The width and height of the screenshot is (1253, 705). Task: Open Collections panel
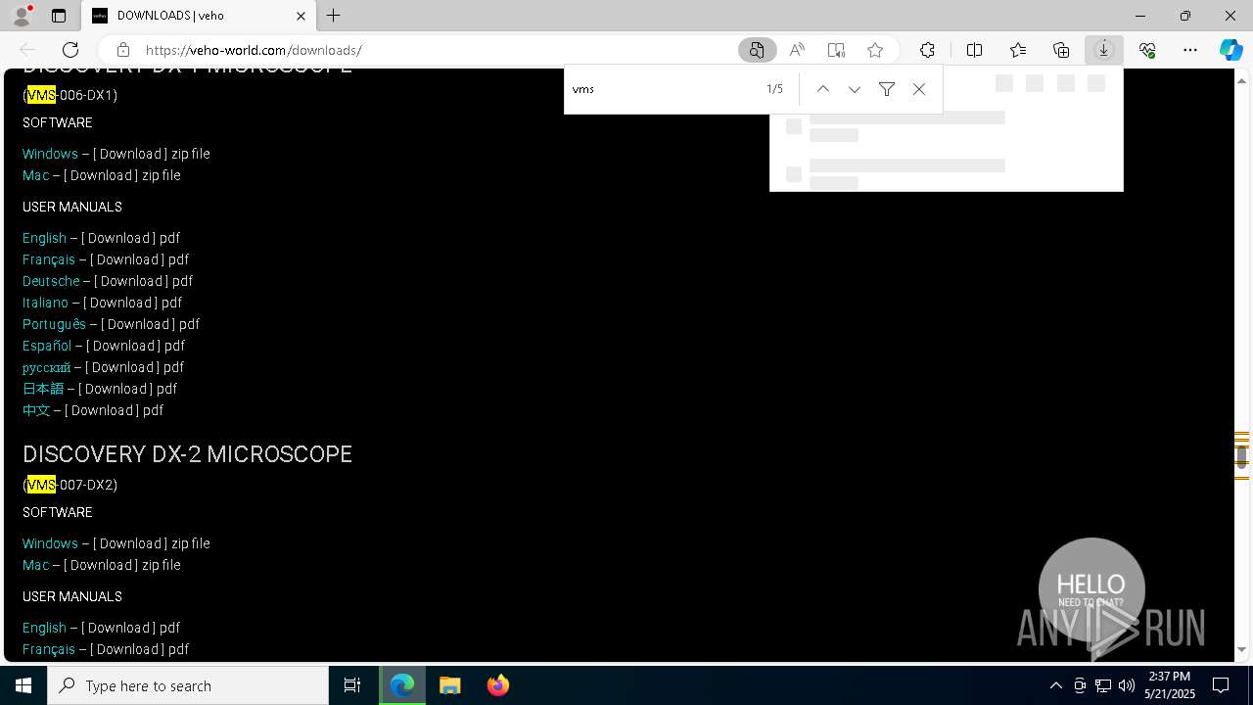[x=1061, y=50]
